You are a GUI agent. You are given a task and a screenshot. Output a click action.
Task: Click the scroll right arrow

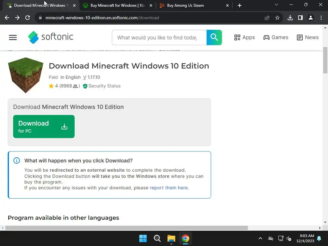320,228
